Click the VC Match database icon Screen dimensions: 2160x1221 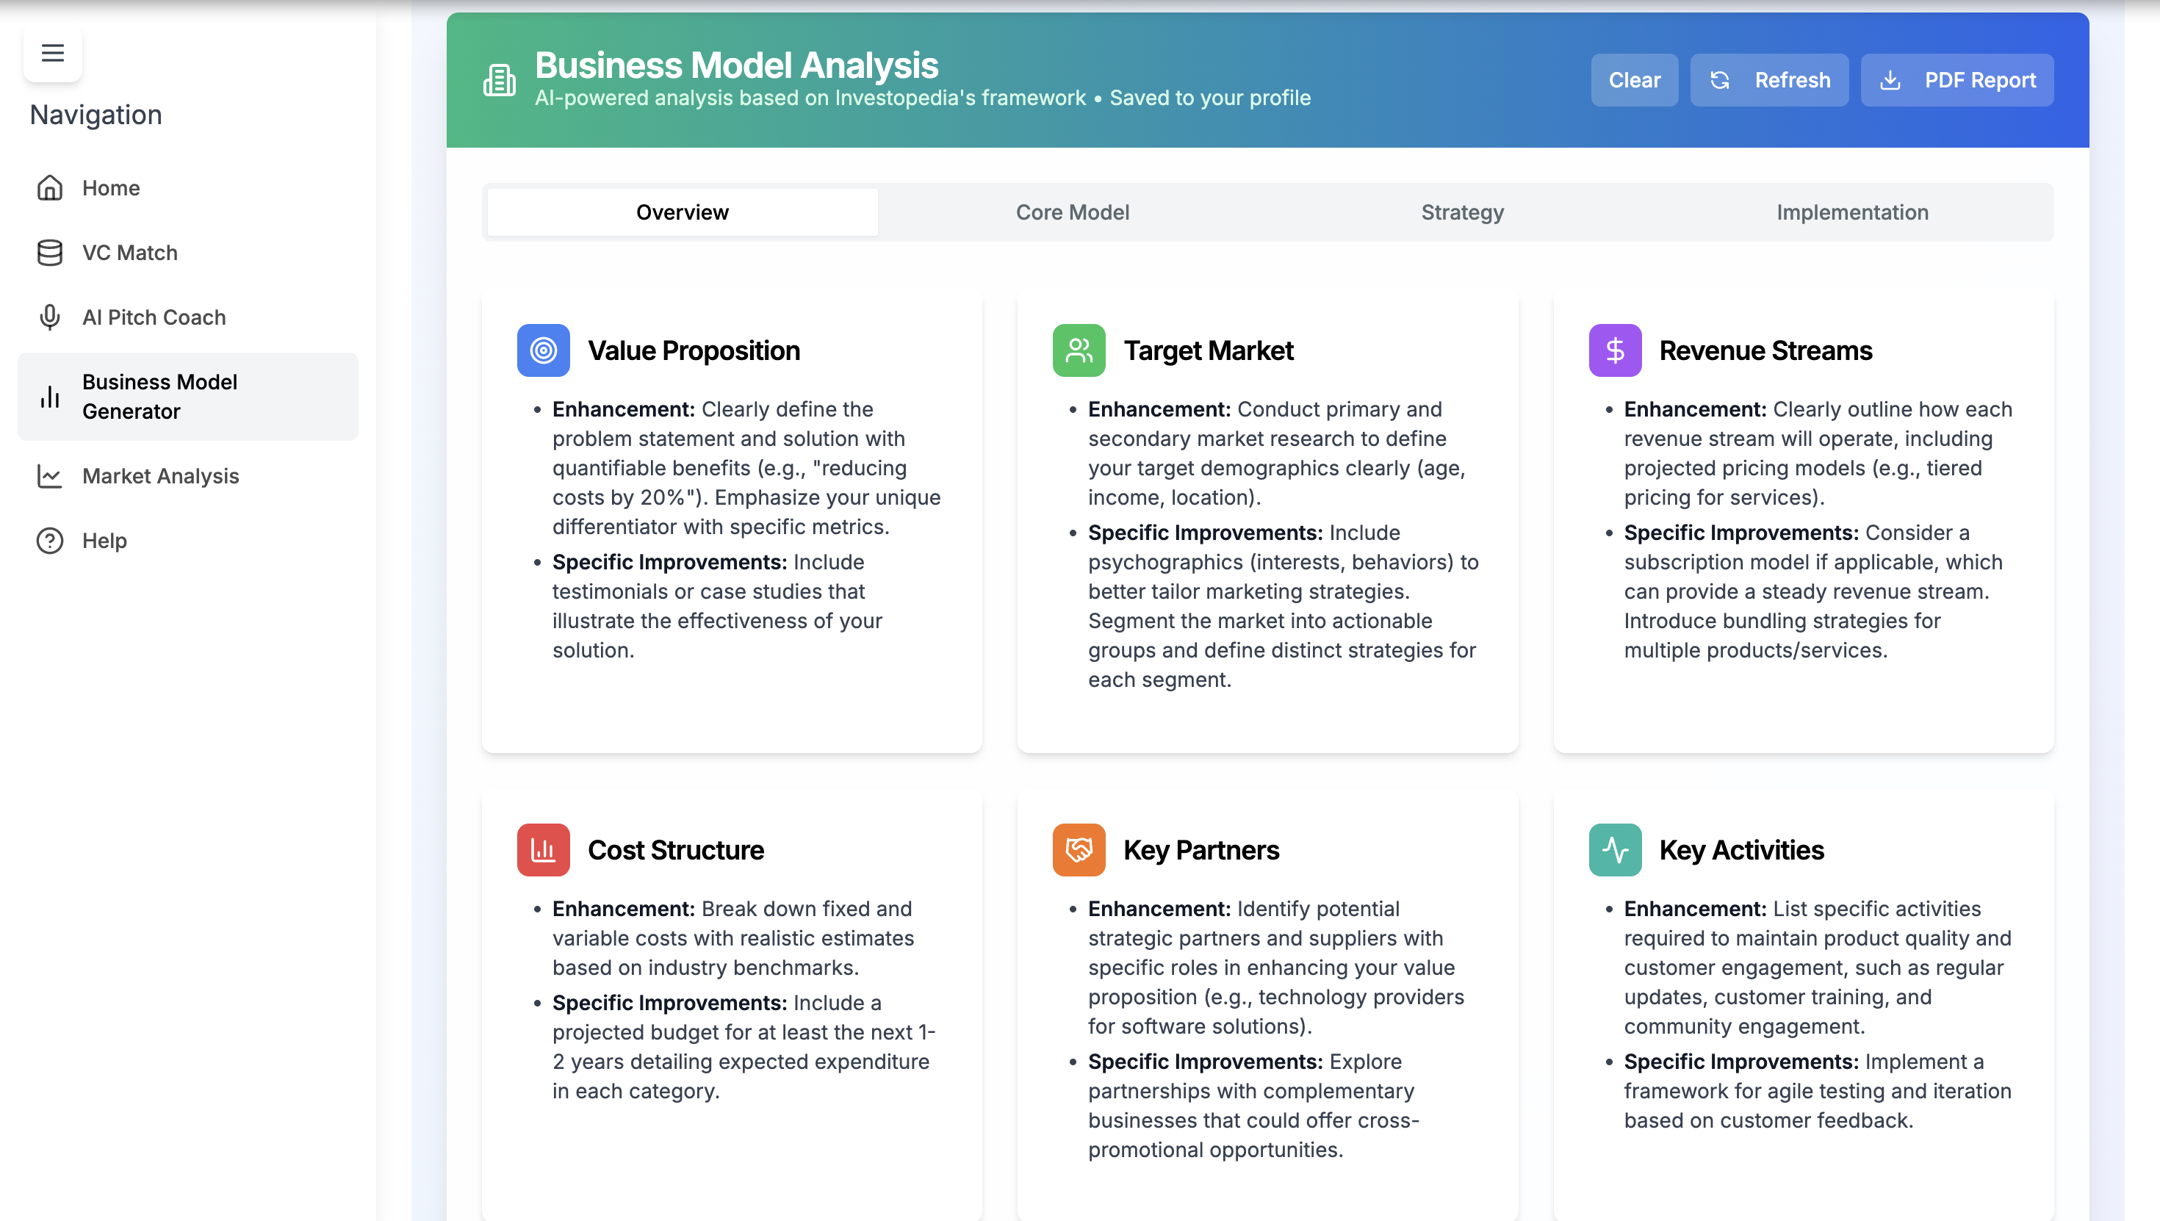[x=50, y=253]
